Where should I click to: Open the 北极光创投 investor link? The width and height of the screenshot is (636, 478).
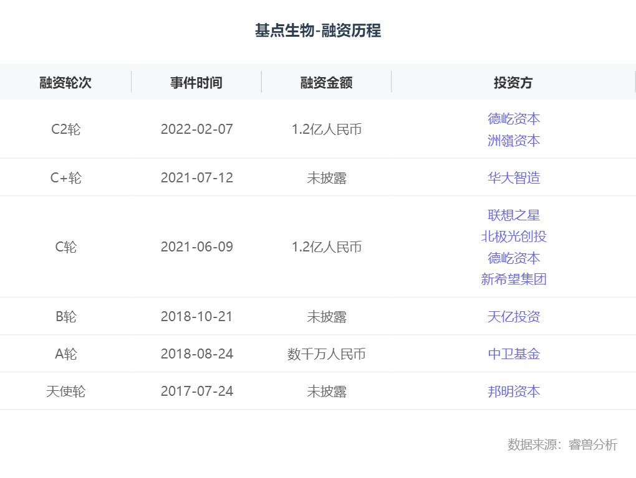[x=514, y=237]
